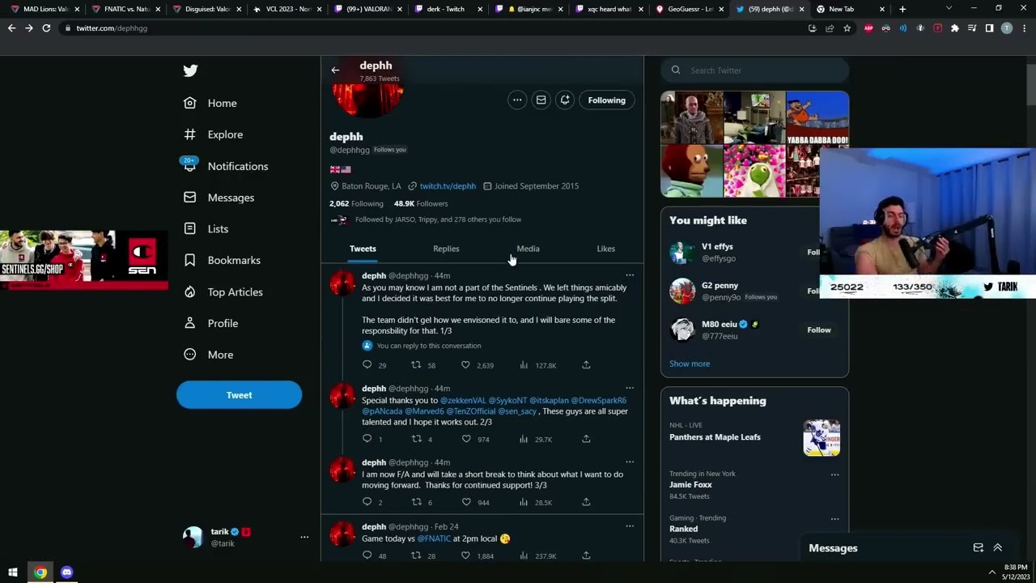Open tarik account switcher menu
Image resolution: width=1036 pixels, height=583 pixels.
pos(245,537)
